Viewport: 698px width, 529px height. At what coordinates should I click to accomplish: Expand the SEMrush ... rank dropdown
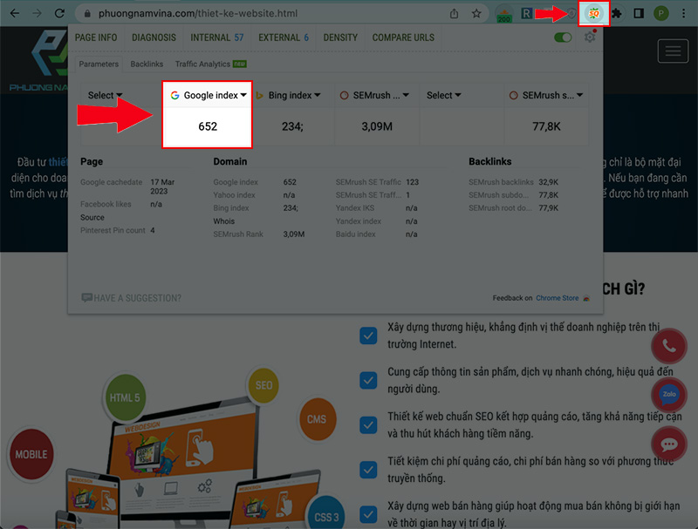pyautogui.click(x=374, y=95)
